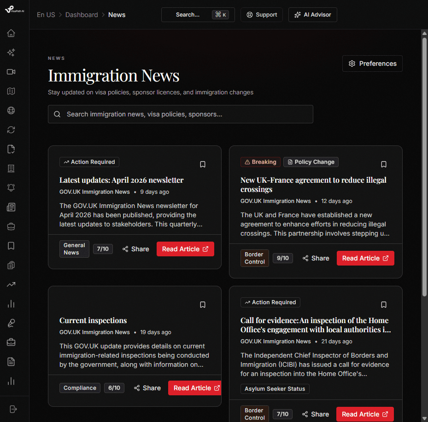Click the VisaPath AI logo

(14, 10)
